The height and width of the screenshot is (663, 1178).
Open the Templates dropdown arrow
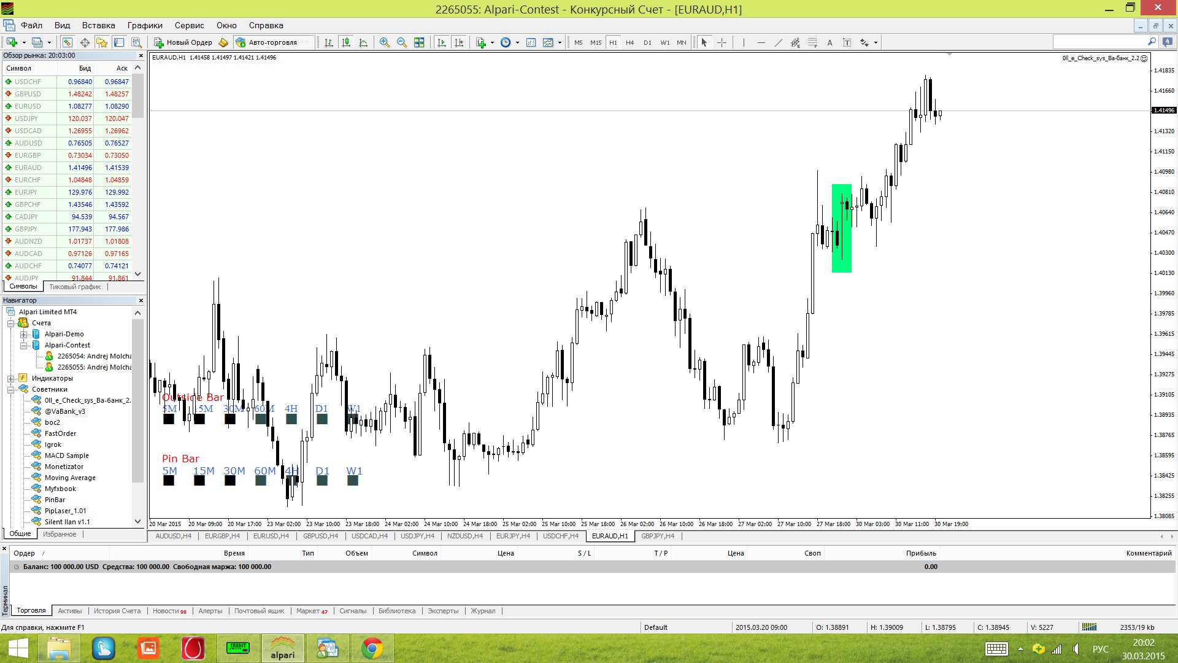tap(560, 42)
